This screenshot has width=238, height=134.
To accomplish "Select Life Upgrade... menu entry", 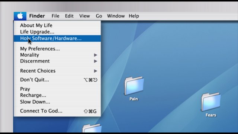I will (57, 32).
